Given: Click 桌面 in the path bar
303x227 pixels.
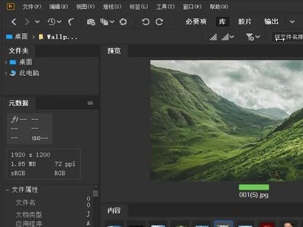Looking at the screenshot, I should (x=21, y=37).
